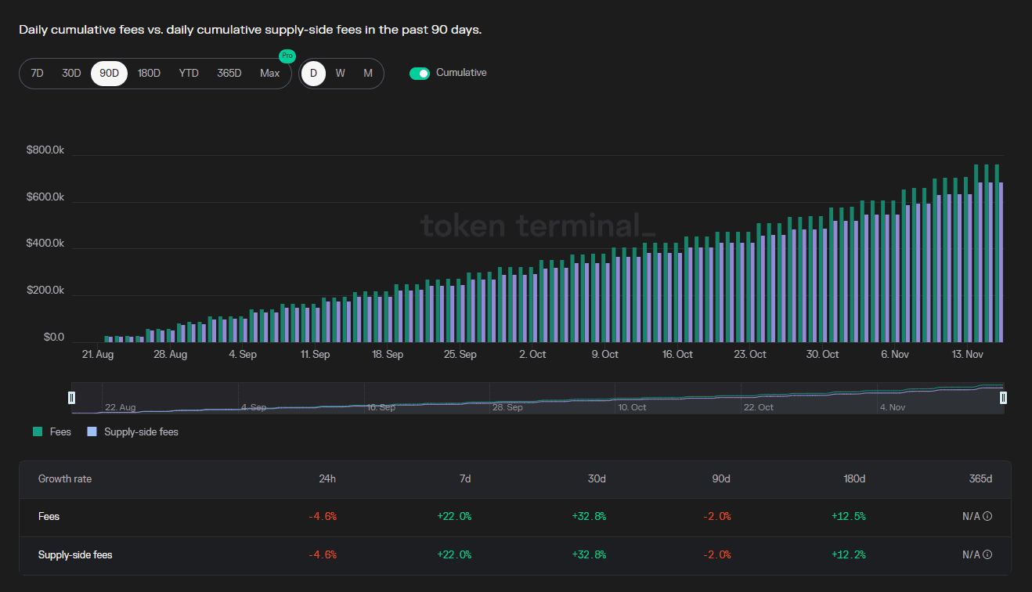Select the 30D time range

coord(71,74)
